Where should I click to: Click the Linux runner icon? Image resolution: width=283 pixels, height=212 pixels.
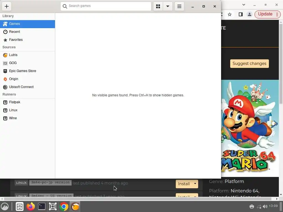coord(5,110)
